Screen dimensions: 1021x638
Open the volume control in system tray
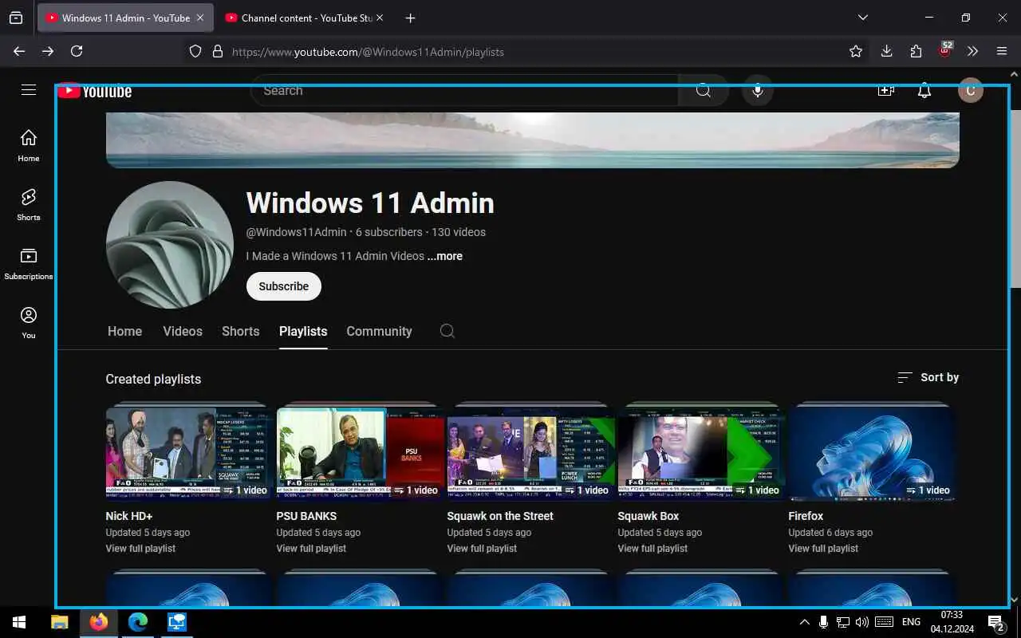pos(861,622)
